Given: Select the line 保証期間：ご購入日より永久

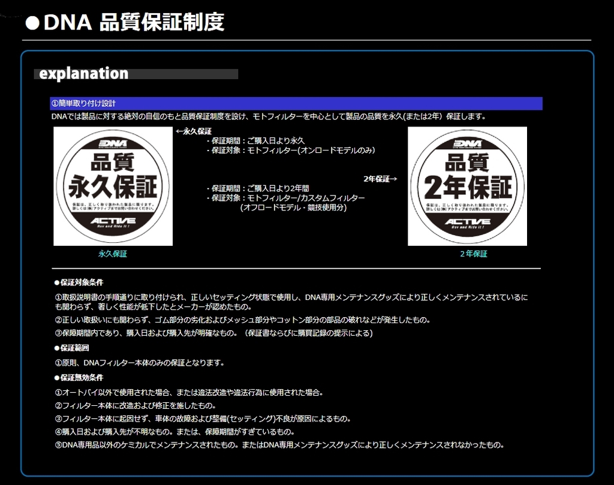Looking at the screenshot, I should (255, 140).
